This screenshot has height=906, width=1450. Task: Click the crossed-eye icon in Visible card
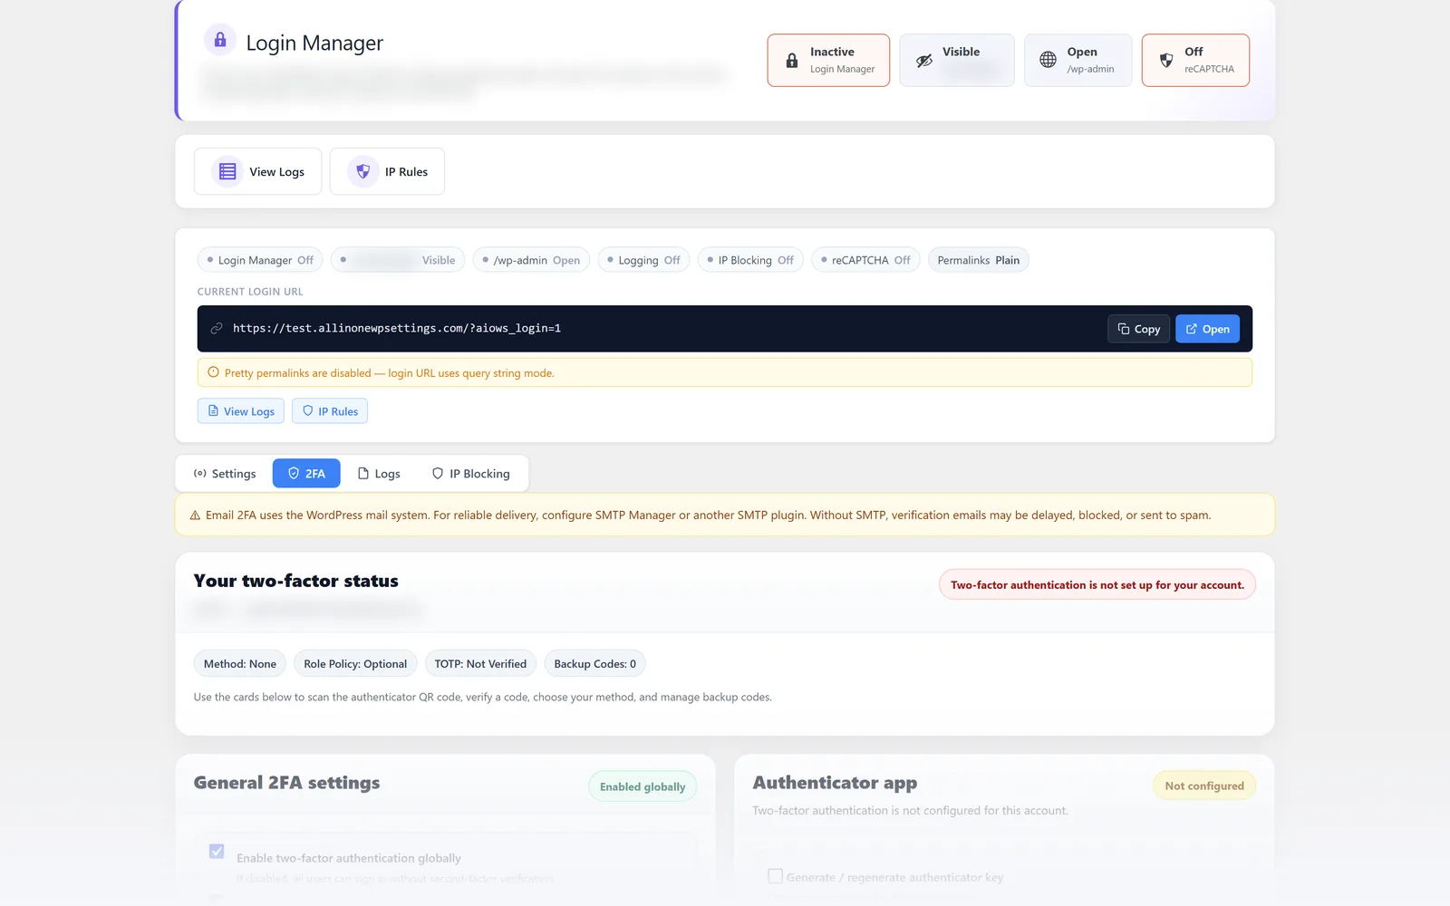tap(924, 61)
